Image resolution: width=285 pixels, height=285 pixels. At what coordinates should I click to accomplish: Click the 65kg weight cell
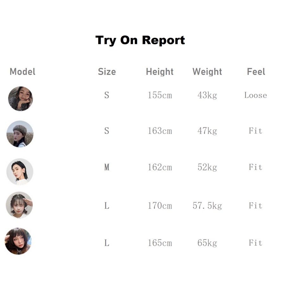click(207, 243)
